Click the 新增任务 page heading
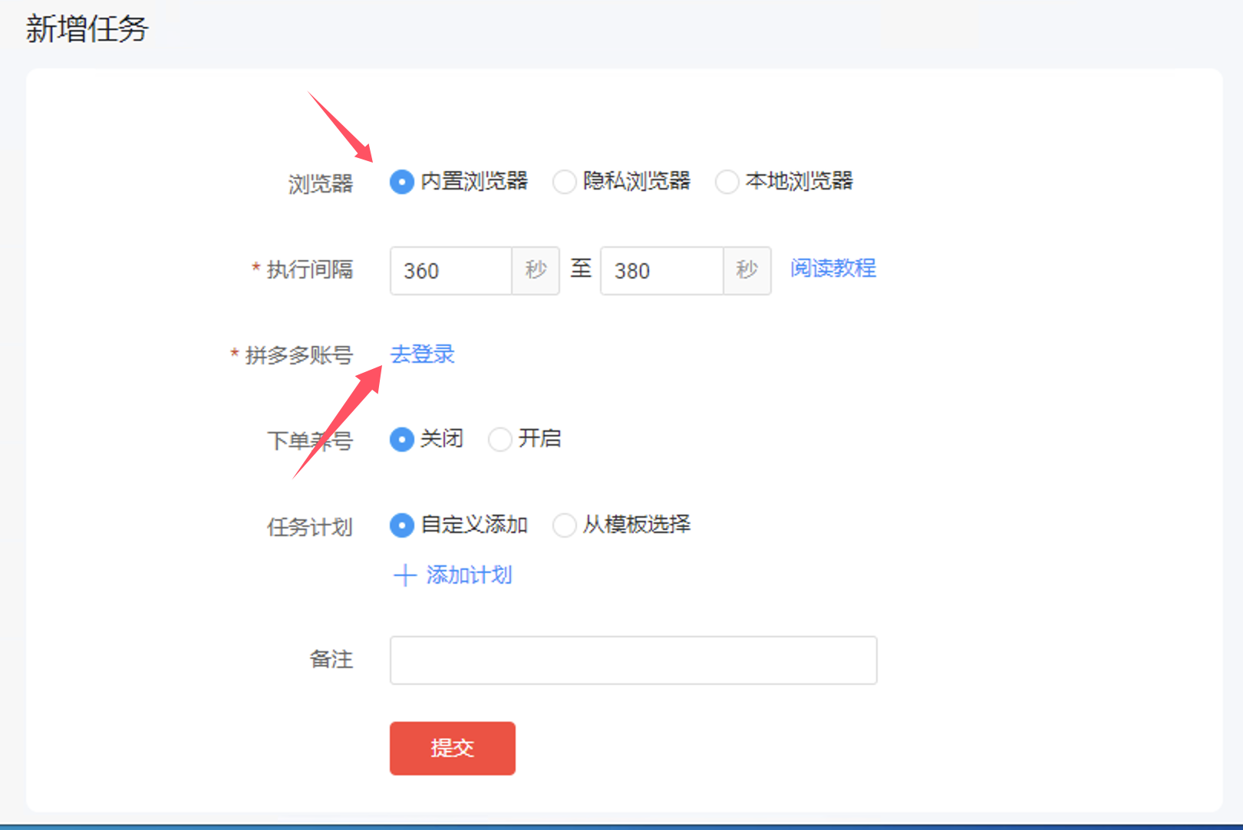Image resolution: width=1243 pixels, height=830 pixels. [x=87, y=29]
